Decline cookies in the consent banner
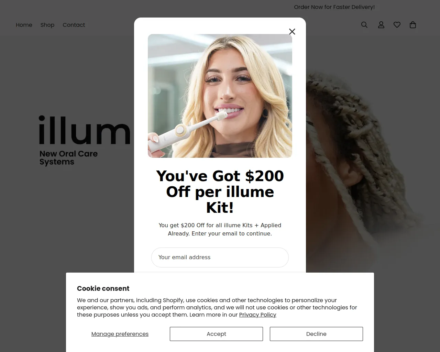The image size is (440, 352). pos(316,334)
